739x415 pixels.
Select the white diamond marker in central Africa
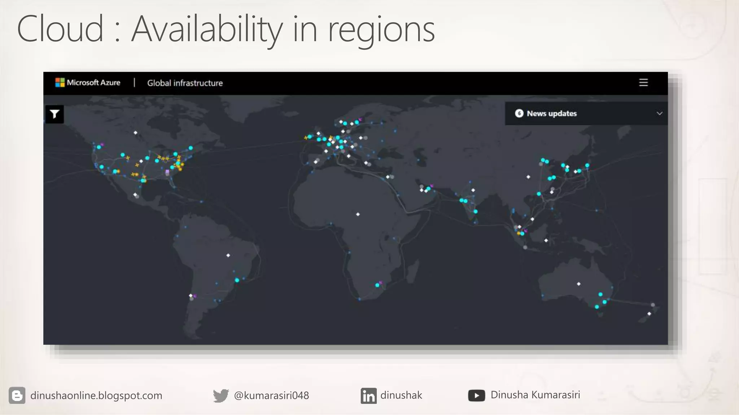358,214
